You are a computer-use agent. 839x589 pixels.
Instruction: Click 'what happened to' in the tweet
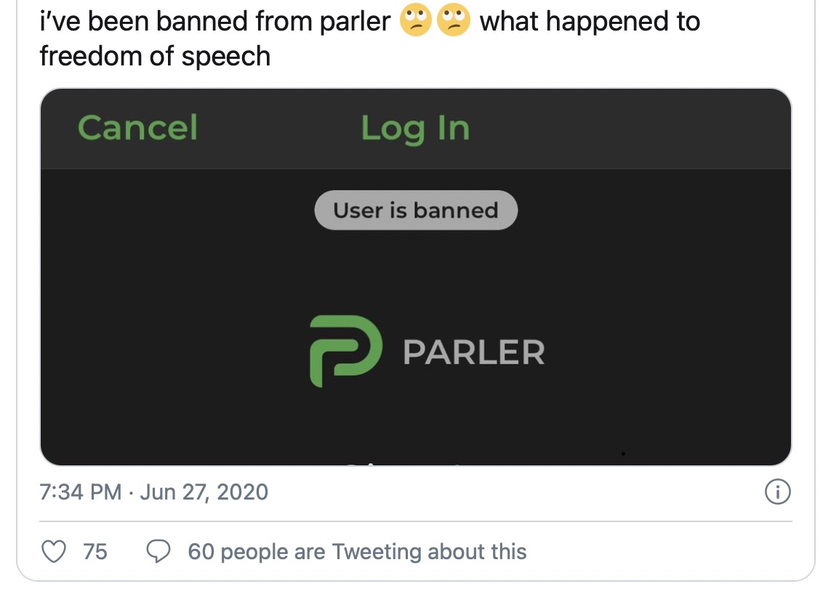tap(589, 22)
